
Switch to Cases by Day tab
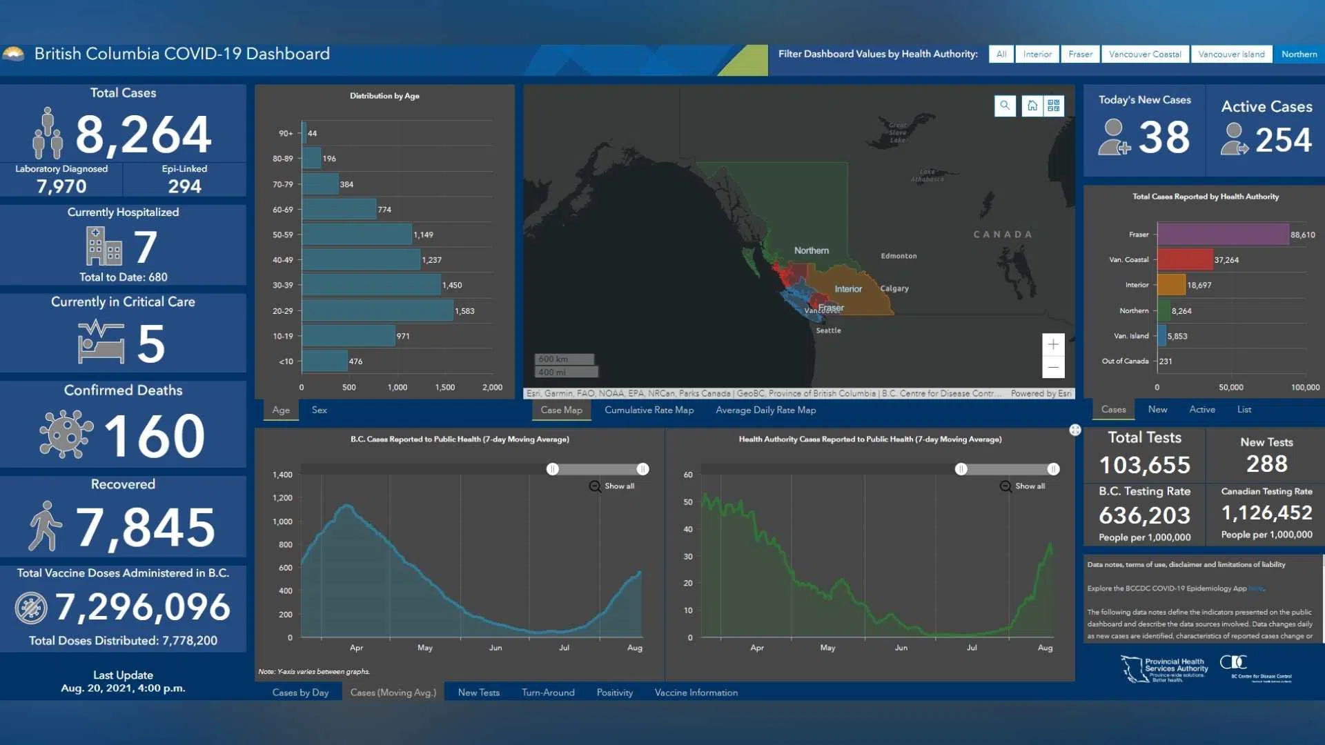click(x=300, y=693)
